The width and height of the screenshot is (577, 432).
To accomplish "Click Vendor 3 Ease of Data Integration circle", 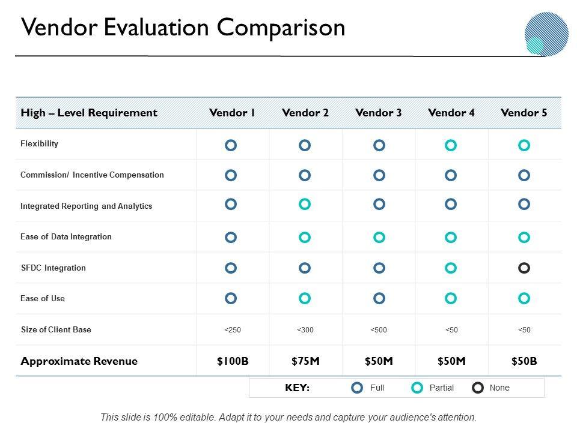I will coord(379,238).
